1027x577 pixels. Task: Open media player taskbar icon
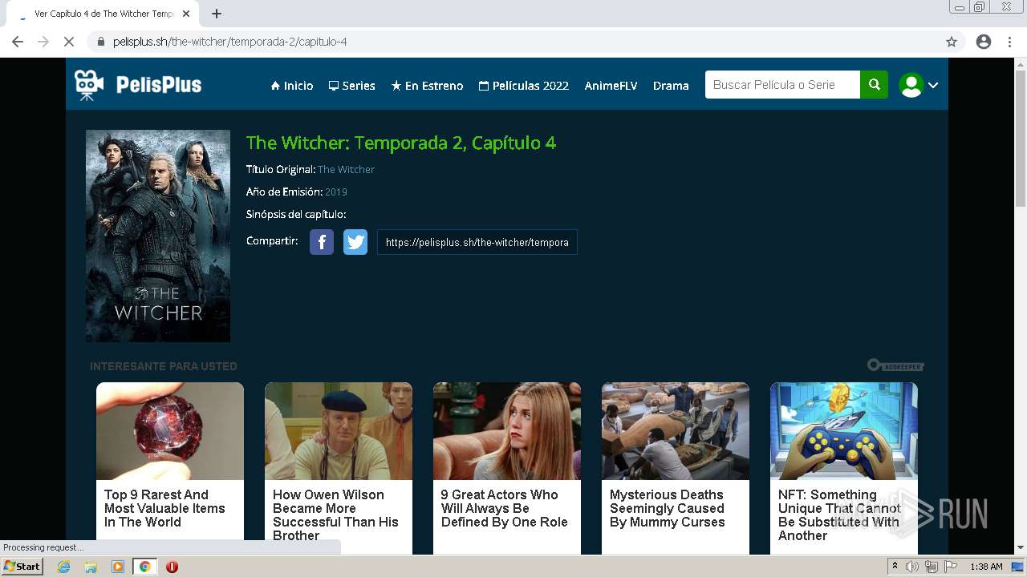pos(118,567)
